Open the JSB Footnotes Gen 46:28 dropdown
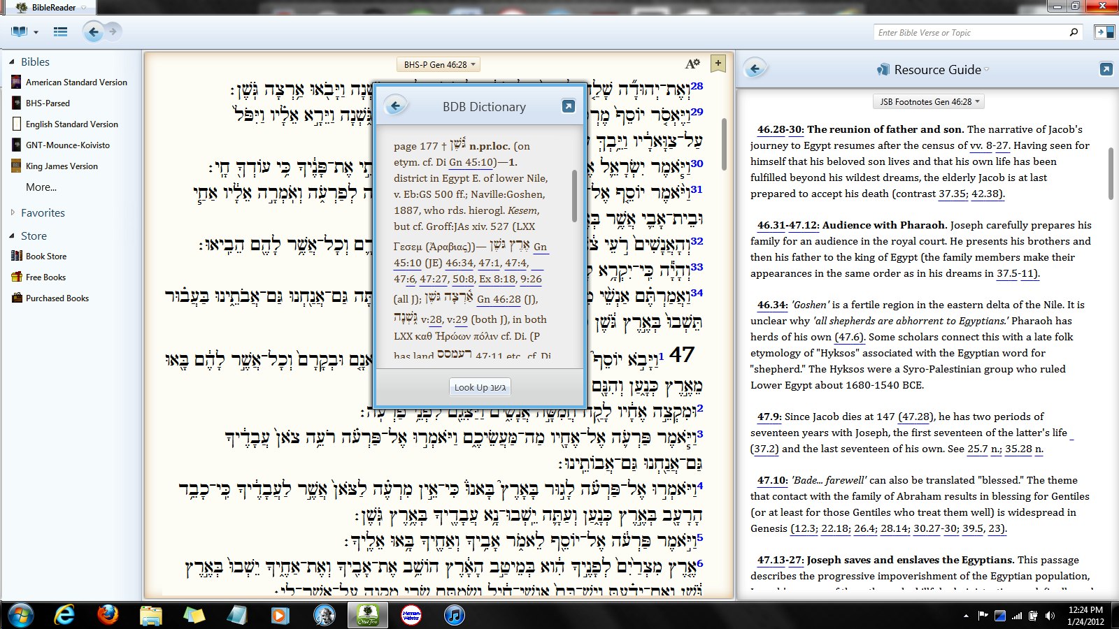Viewport: 1119px width, 629px height. 929,101
